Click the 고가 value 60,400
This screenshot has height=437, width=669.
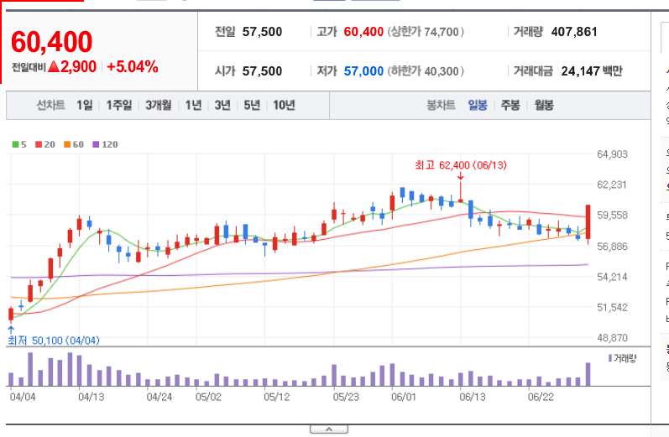(x=363, y=32)
